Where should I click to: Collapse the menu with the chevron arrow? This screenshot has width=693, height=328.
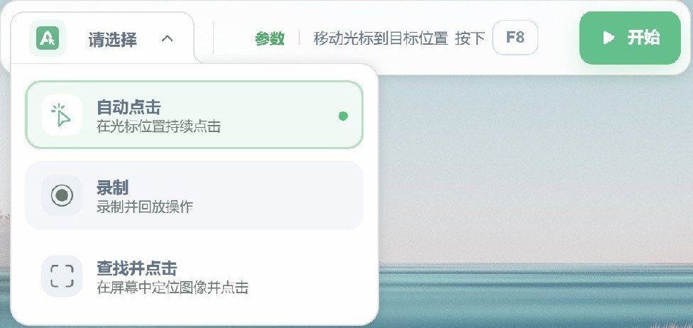[167, 38]
